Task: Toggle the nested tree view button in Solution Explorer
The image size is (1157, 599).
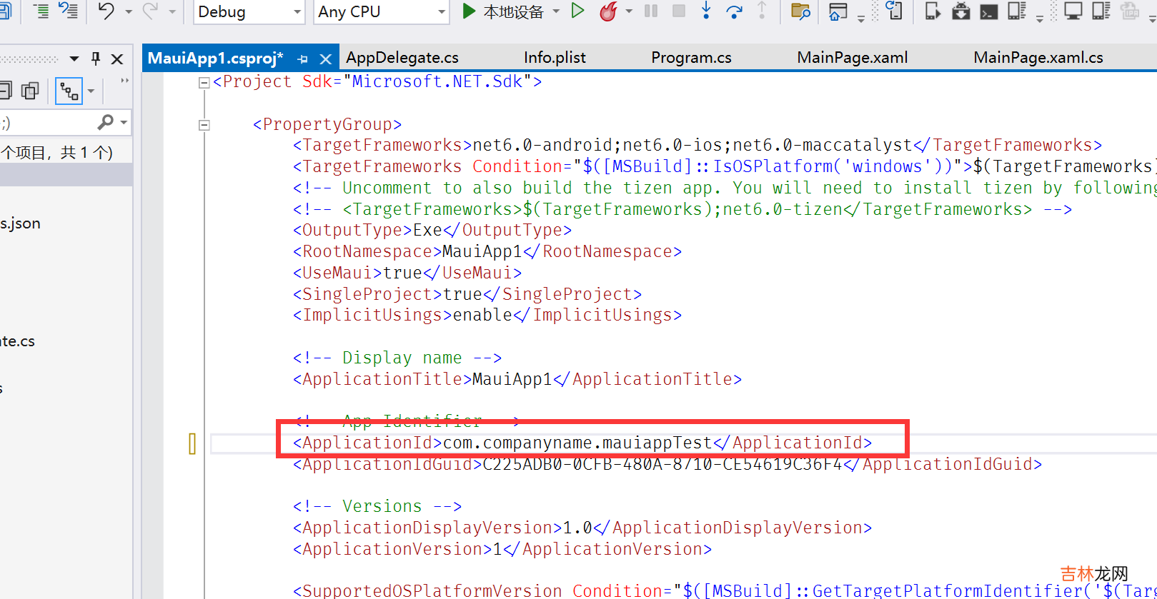Action: 69,91
